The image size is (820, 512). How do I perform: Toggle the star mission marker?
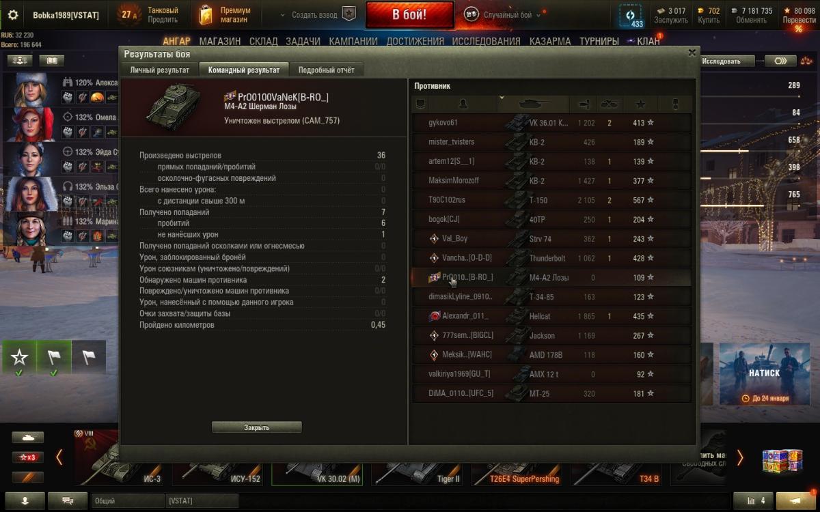19,357
